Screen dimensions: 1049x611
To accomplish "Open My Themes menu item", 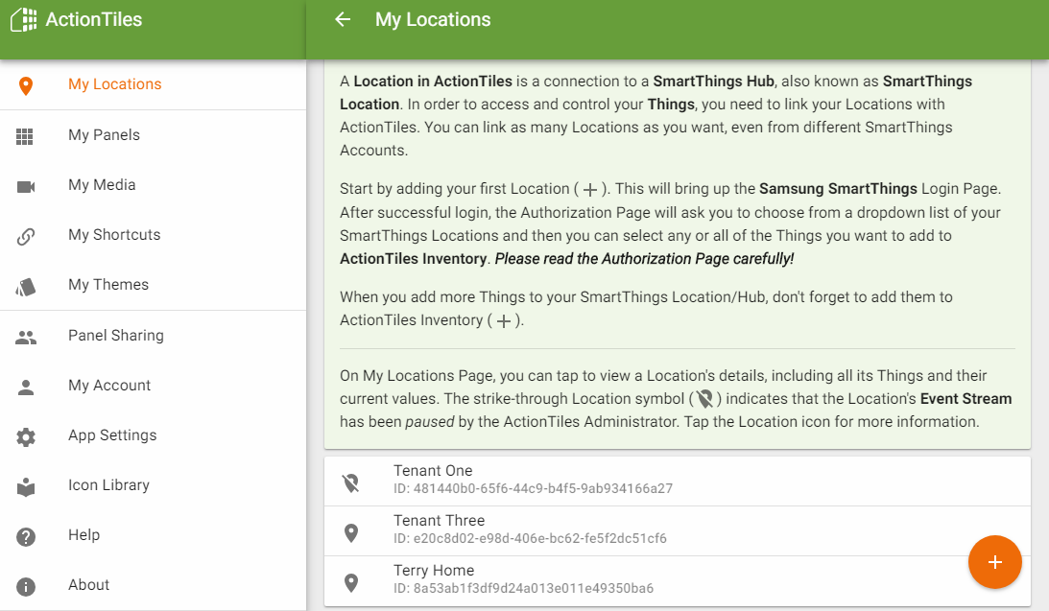I will tap(154, 285).
